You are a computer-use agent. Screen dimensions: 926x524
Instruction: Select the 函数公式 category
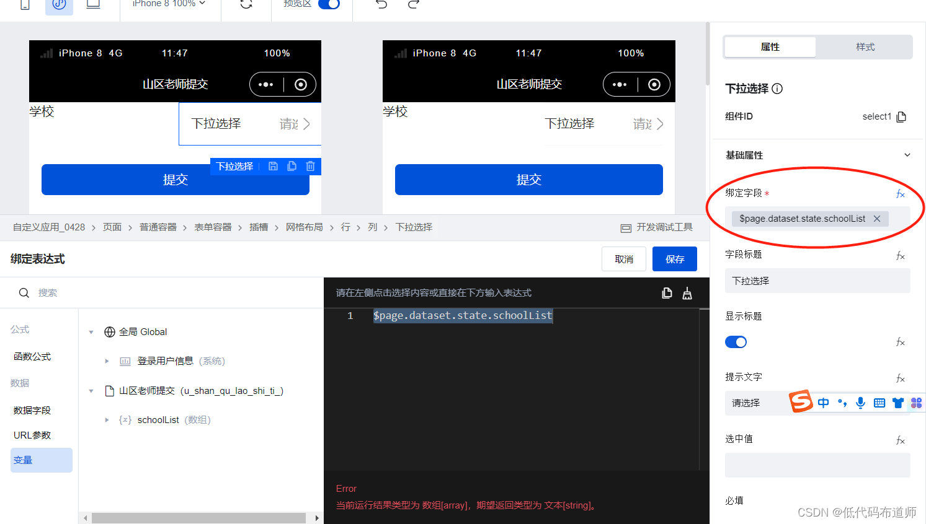coord(32,357)
